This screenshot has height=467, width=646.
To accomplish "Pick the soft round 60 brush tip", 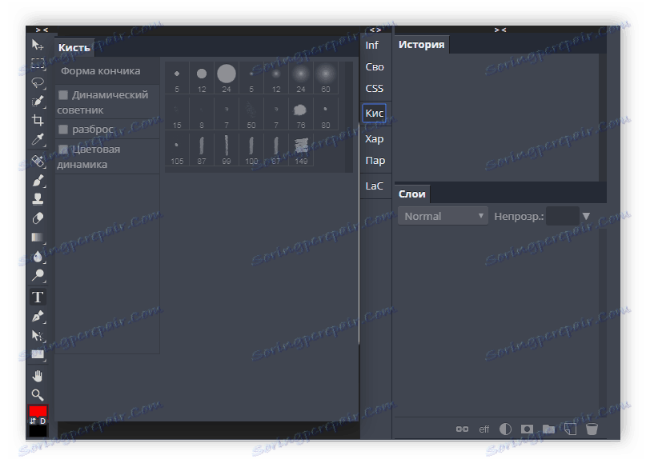I will click(326, 78).
